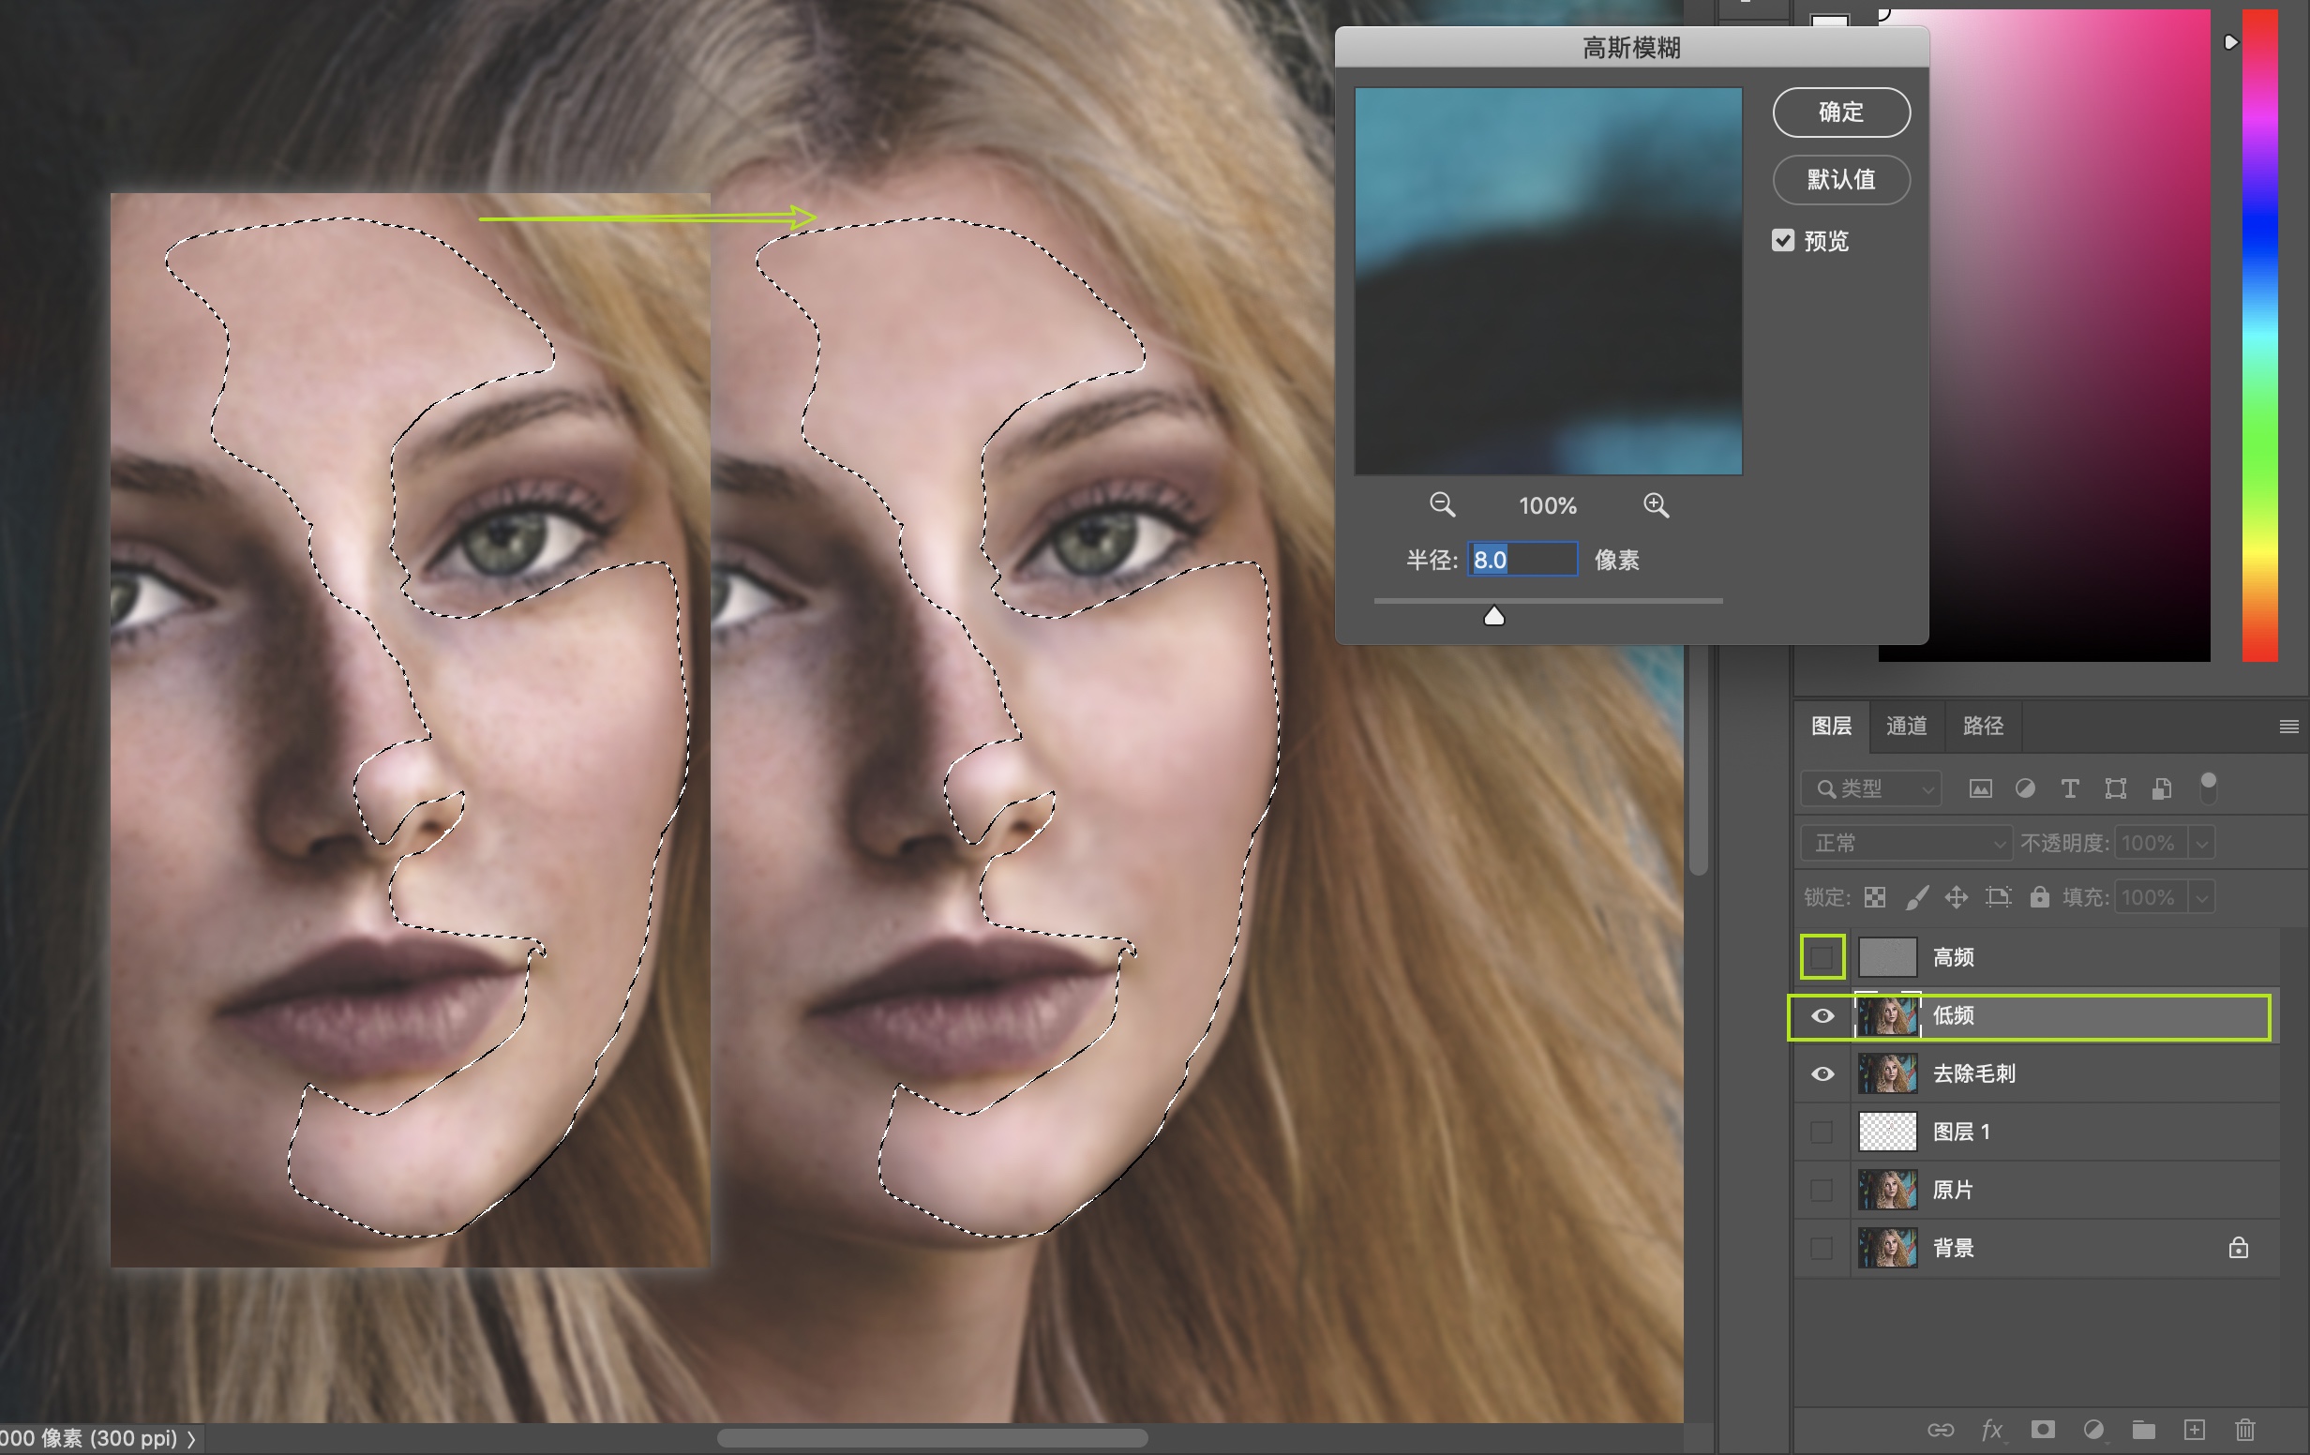
Task: Click the create new layer icon
Action: [2194, 1429]
